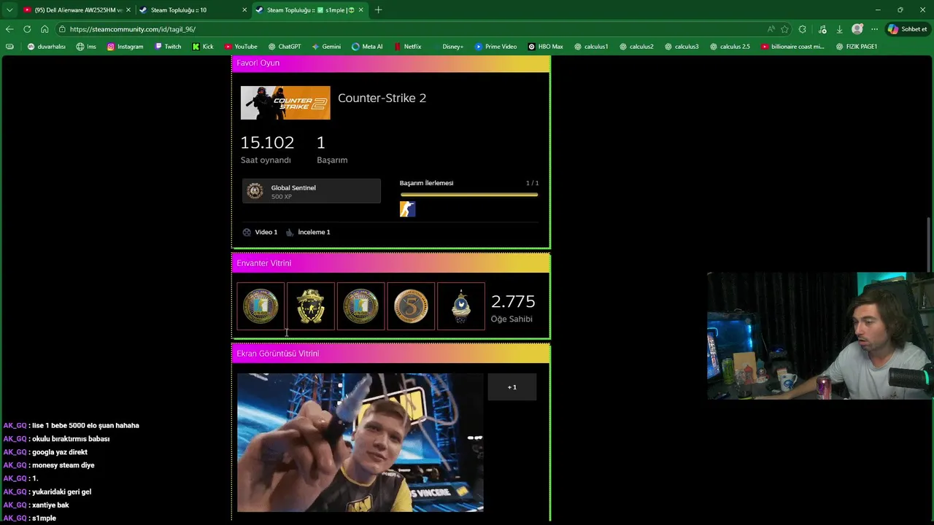Open the ChatGPT bookmark

(x=285, y=47)
